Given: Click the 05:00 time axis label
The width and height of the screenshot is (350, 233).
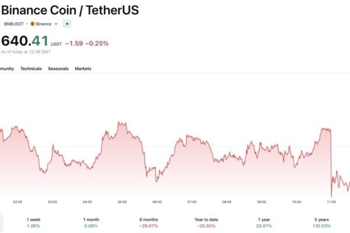Looking at the screenshot, I should [122, 202].
